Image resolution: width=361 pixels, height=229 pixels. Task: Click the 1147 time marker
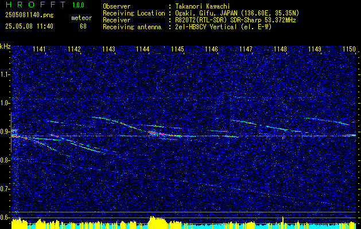pos(246,49)
